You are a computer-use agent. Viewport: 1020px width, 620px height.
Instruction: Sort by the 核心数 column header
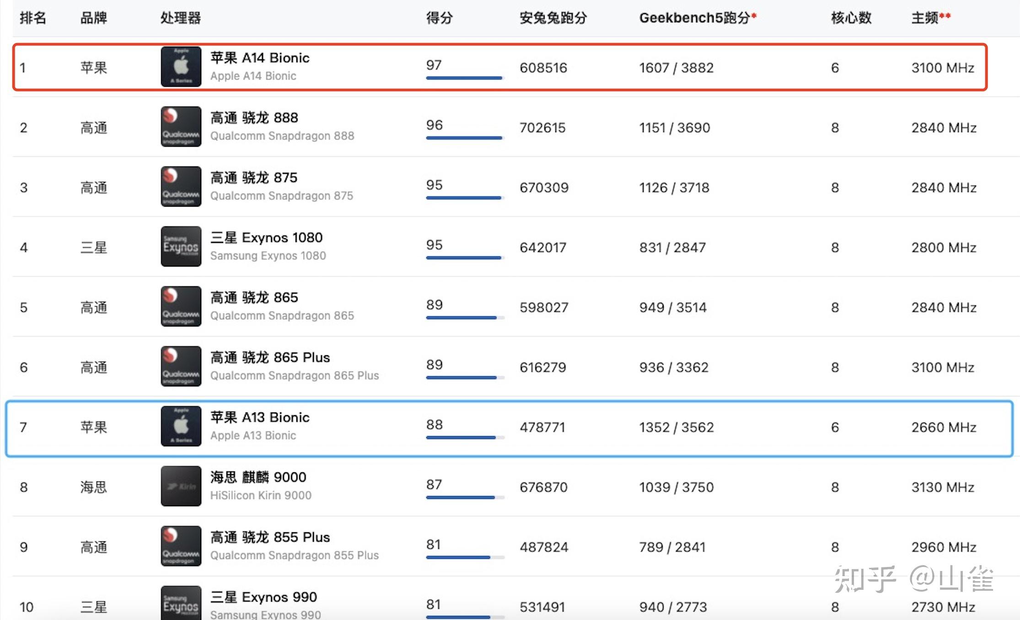(x=851, y=18)
